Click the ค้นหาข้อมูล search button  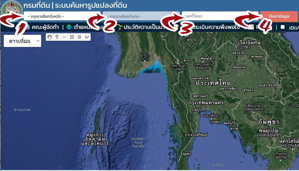coord(279,16)
